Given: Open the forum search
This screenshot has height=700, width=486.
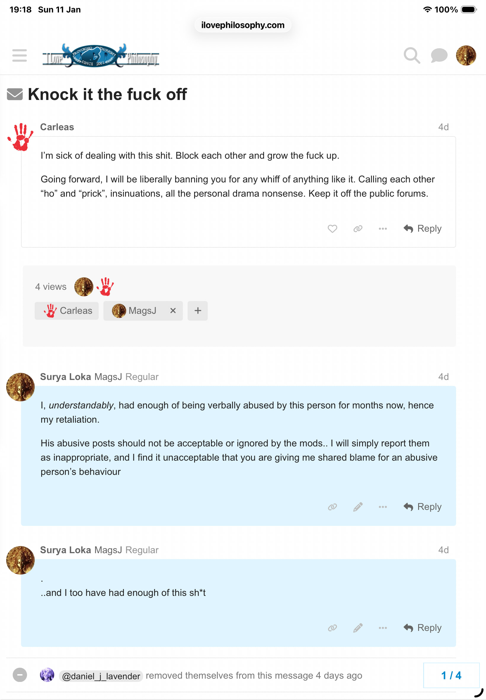Looking at the screenshot, I should [412, 55].
